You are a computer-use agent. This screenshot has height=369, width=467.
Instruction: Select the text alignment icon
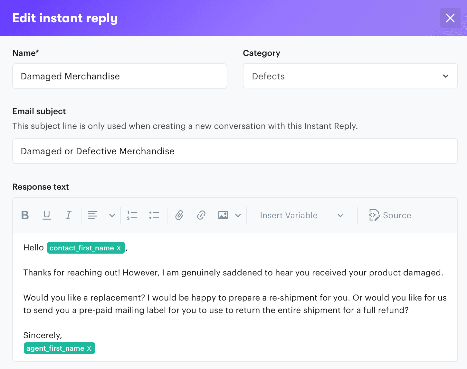tap(93, 215)
